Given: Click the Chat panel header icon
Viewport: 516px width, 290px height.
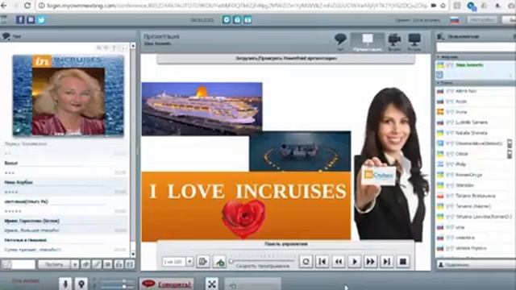Looking at the screenshot, I should (x=6, y=36).
